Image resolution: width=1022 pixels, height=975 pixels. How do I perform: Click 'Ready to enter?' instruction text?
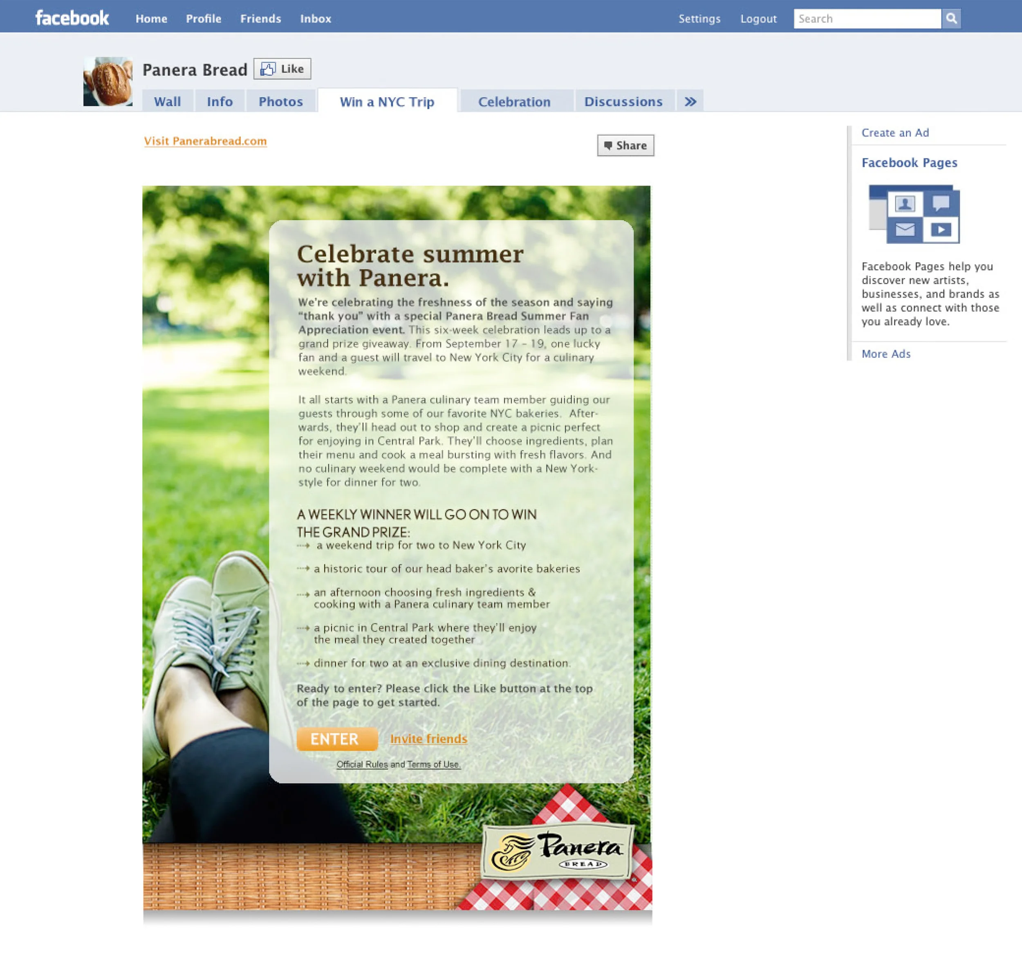click(444, 695)
